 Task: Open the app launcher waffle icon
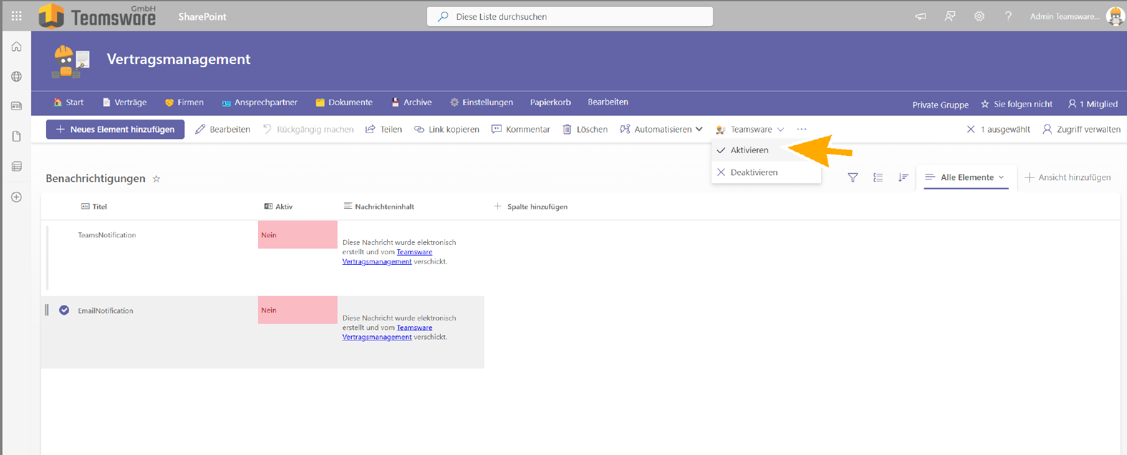point(17,16)
